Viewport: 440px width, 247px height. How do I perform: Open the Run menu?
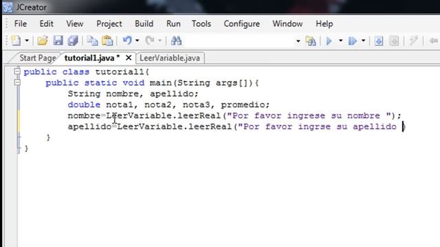coord(173,24)
